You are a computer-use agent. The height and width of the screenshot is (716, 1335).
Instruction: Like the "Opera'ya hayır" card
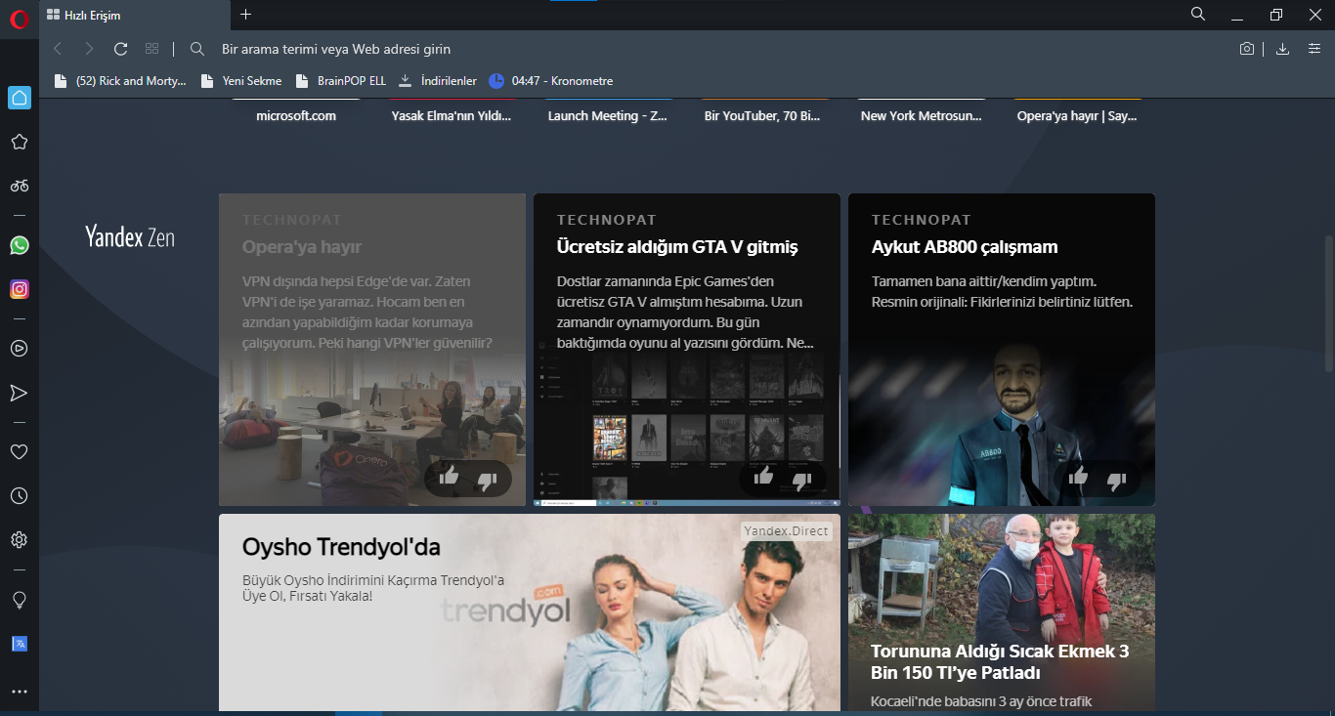[x=449, y=478]
